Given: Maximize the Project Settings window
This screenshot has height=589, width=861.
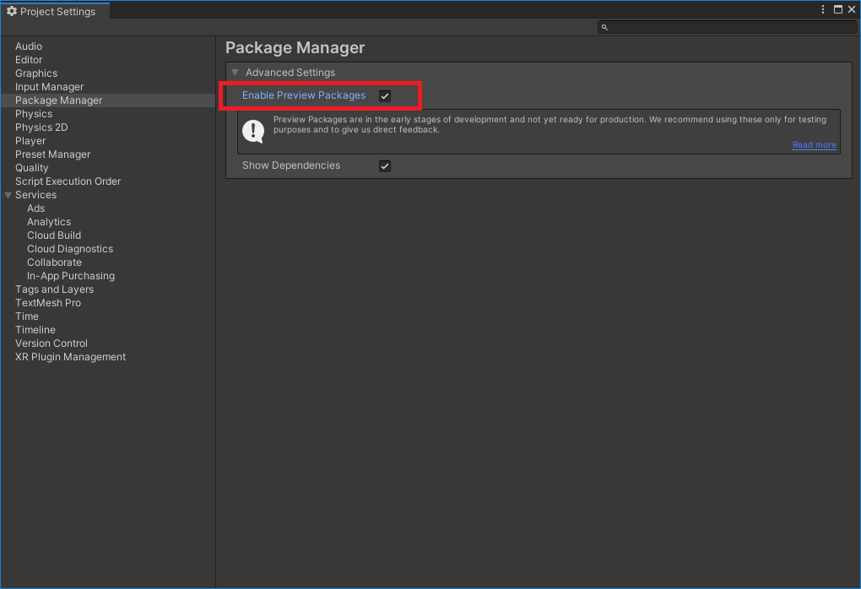Looking at the screenshot, I should [x=838, y=9].
